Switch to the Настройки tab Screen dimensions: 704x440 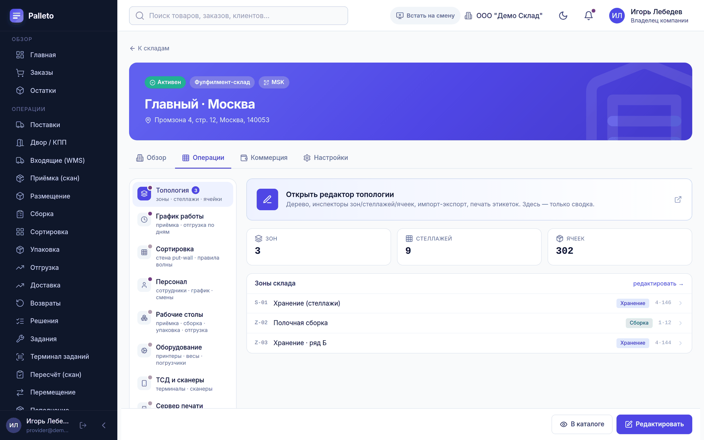[x=326, y=158]
